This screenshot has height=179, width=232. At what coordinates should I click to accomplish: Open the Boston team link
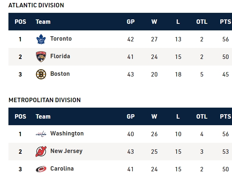[x=60, y=74]
